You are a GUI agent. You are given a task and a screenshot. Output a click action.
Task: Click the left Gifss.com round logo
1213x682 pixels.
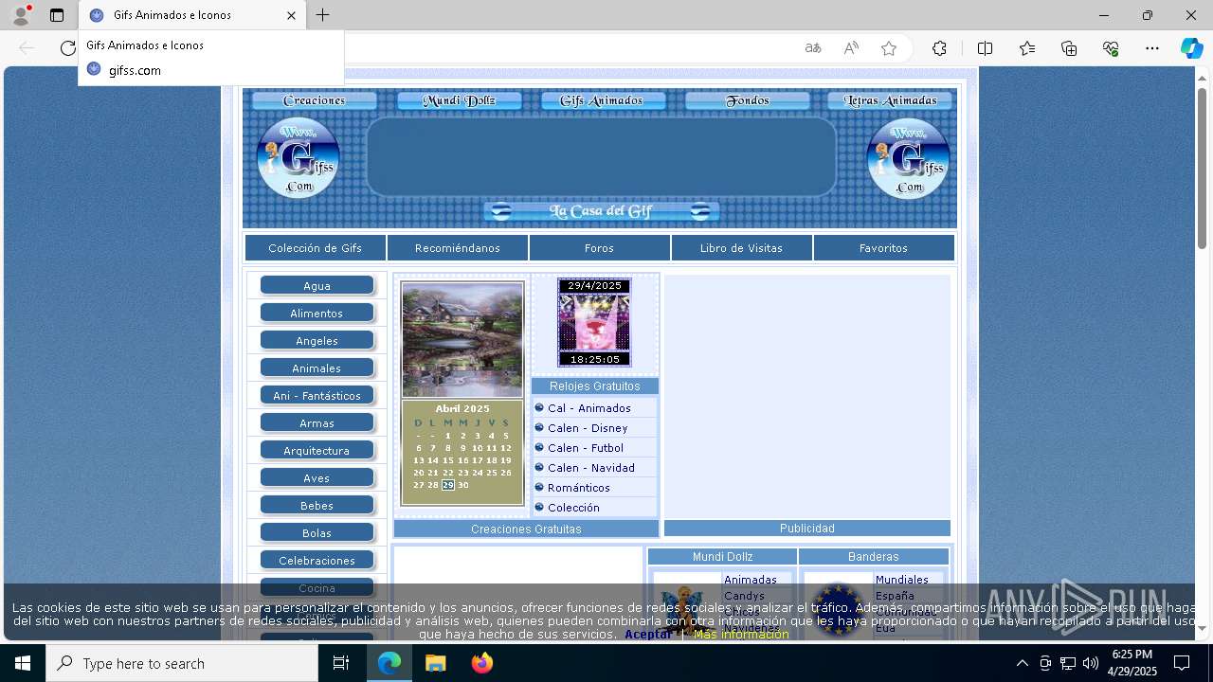click(x=299, y=158)
